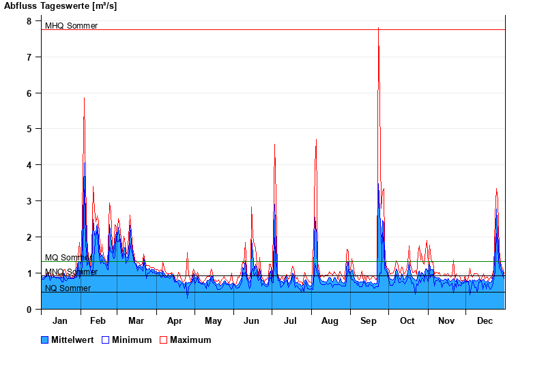The width and height of the screenshot is (546, 375).
Task: Pick the May month axis label
Action: pos(213,321)
